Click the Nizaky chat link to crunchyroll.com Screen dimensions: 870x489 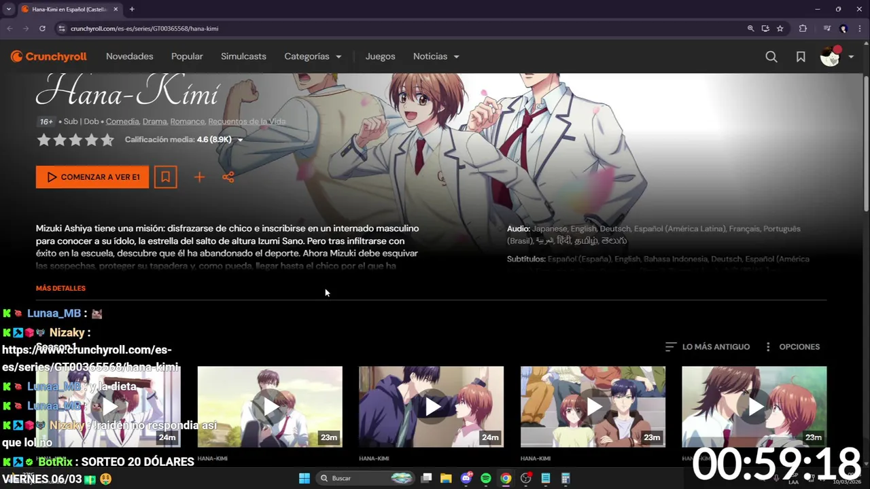90,359
